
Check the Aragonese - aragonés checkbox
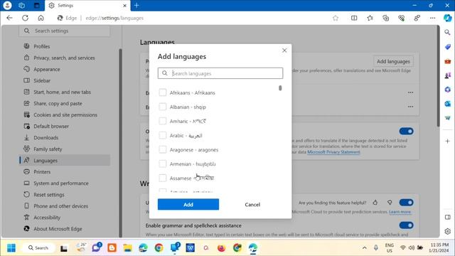point(163,149)
